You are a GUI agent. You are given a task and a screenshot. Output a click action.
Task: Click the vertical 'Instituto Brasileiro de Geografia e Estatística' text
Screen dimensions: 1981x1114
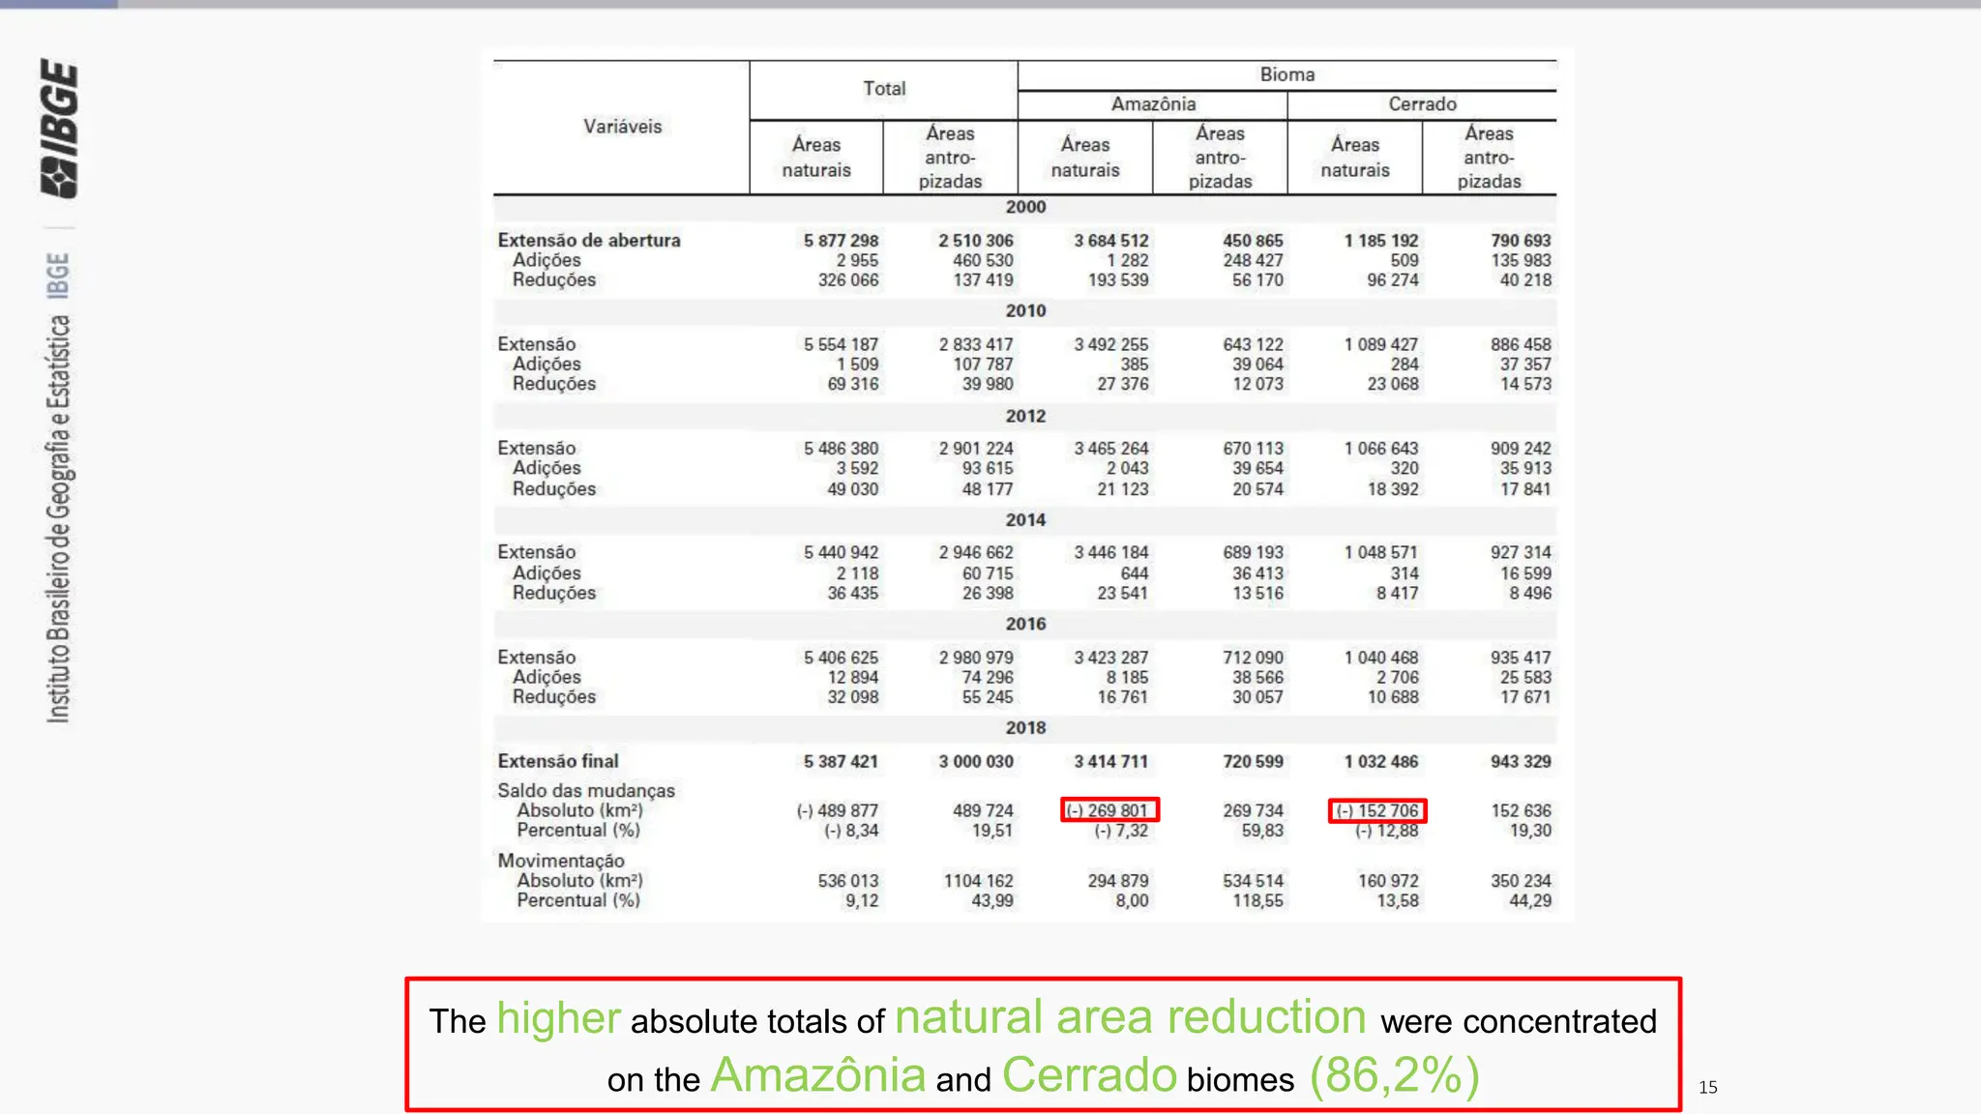click(59, 519)
